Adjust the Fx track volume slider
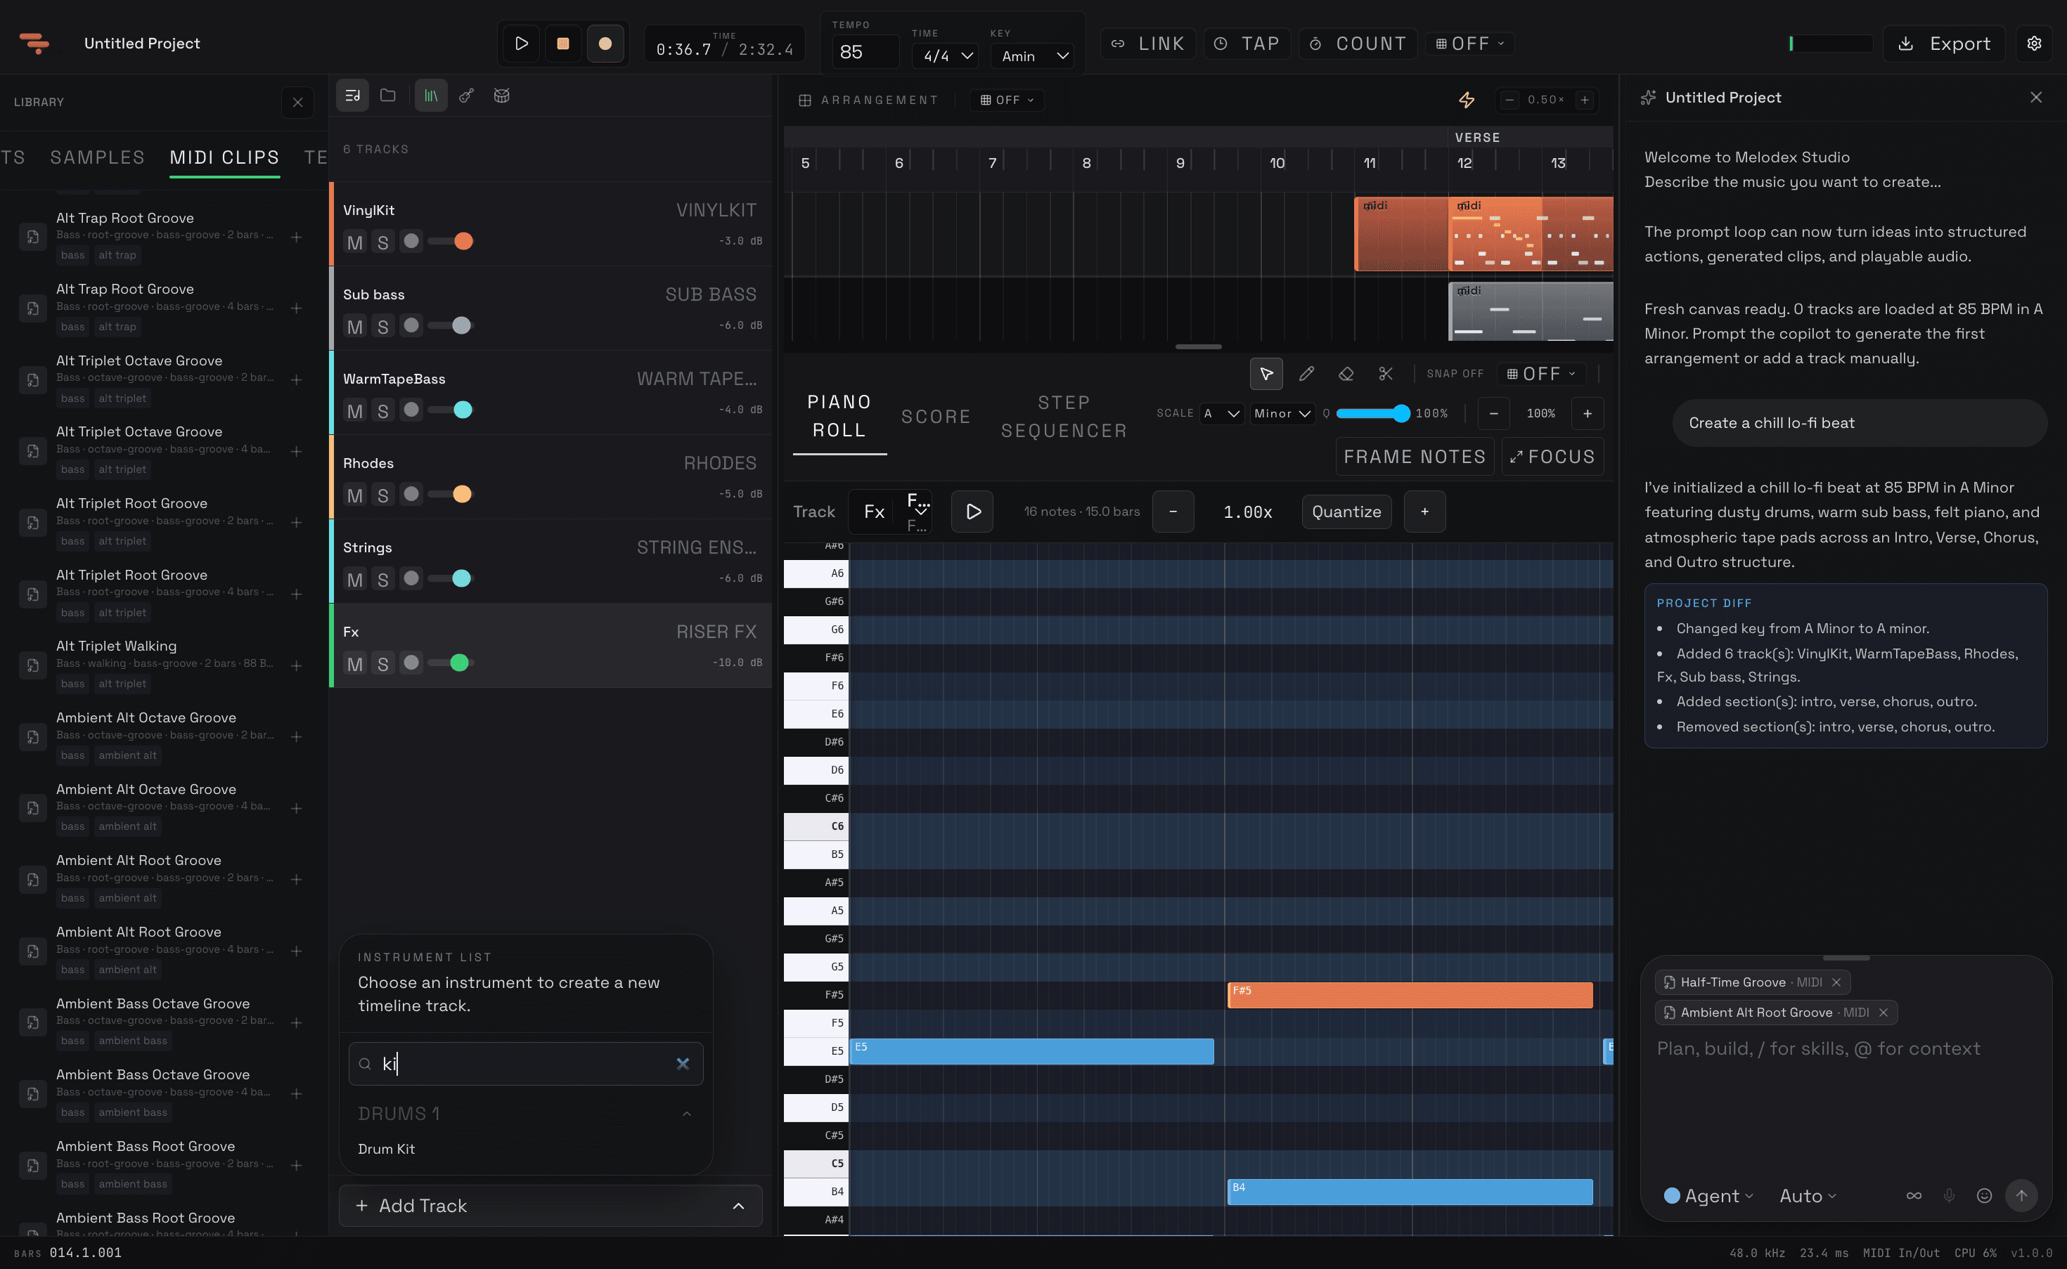Viewport: 2067px width, 1269px height. click(451, 663)
